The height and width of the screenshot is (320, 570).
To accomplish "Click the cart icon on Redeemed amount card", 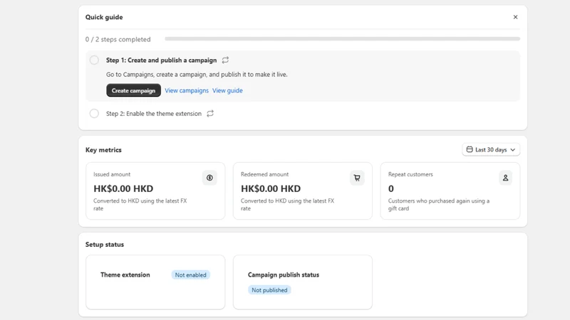I will coord(357,178).
